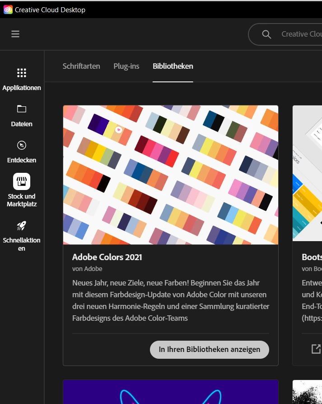
Task: Click the Creative Cloud Desktop window title
Action: [x=50, y=10]
